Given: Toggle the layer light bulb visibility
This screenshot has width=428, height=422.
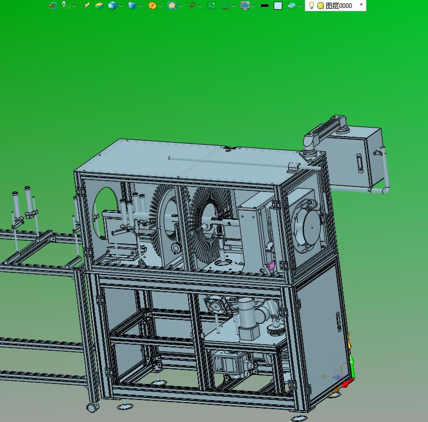Looking at the screenshot, I should [x=311, y=5].
